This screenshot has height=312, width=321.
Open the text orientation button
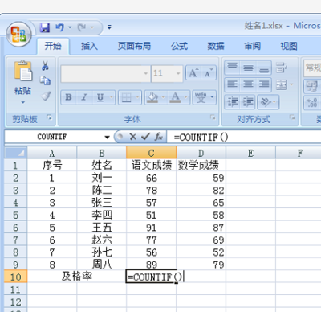(x=268, y=102)
